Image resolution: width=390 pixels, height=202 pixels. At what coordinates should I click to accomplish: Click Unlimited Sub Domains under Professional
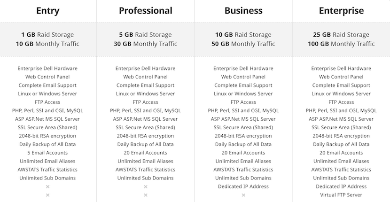coord(146,178)
